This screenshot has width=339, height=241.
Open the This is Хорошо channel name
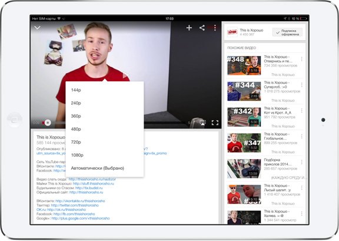pos(251,30)
